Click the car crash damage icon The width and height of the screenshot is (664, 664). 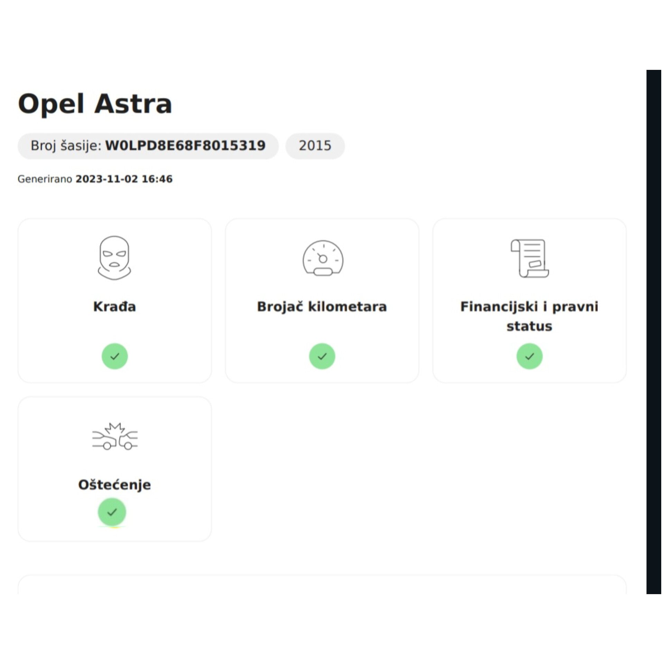click(115, 436)
